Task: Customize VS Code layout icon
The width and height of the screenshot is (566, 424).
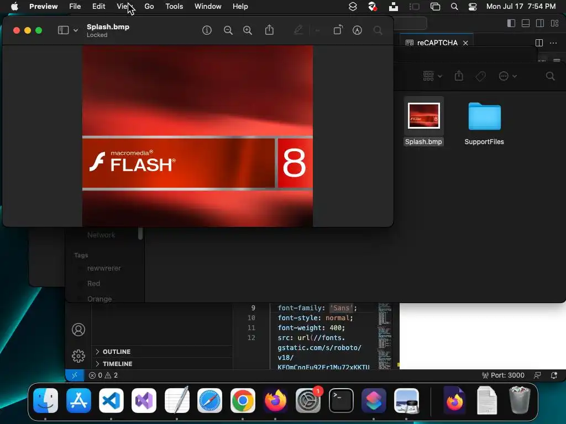Action: 555,23
